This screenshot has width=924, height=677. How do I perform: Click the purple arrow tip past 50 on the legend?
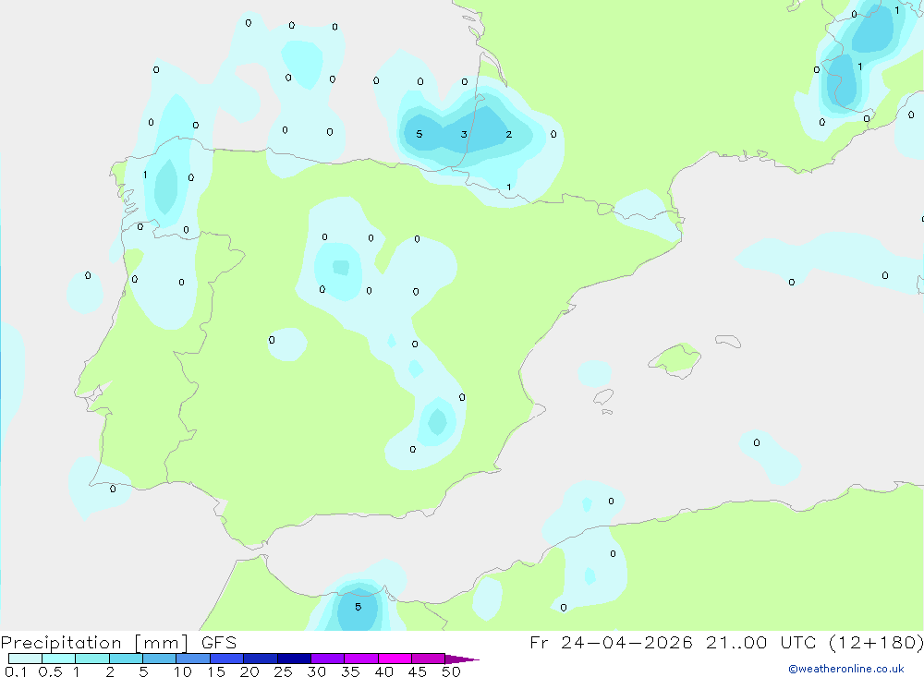(463, 659)
